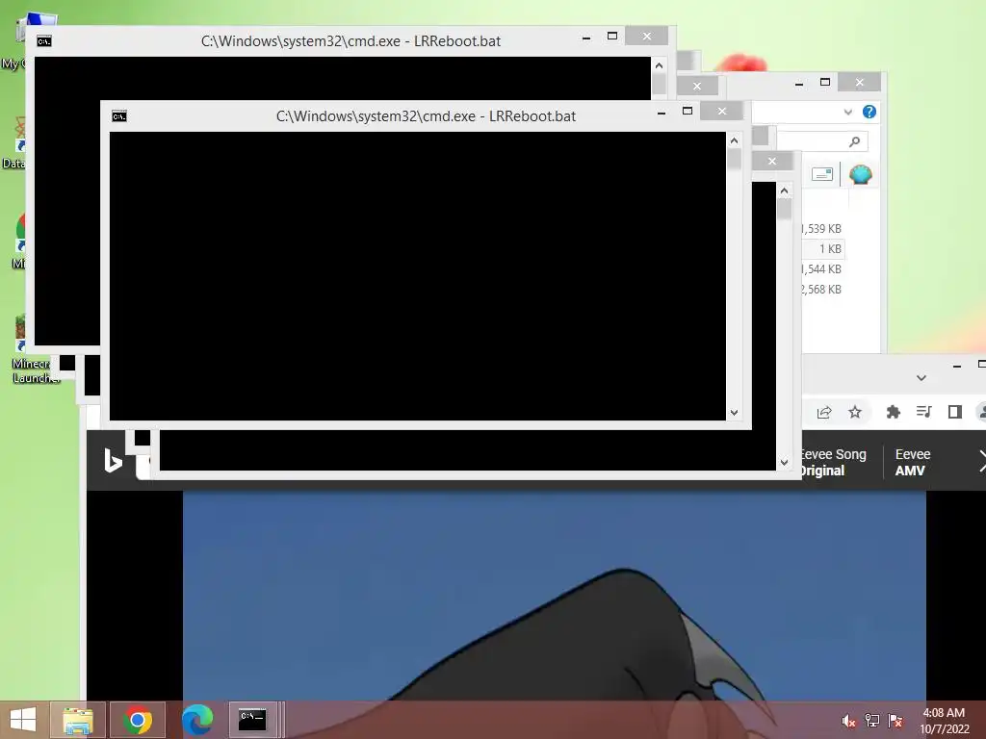Click the muted volume tray icon
This screenshot has width=986, height=739.
pos(848,721)
